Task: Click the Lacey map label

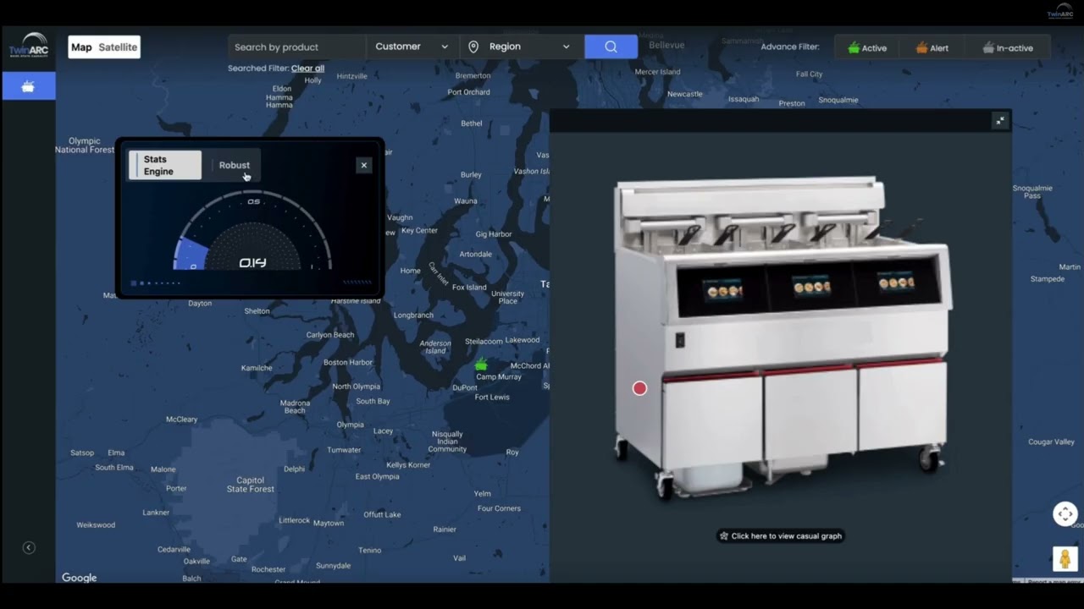Action: click(x=383, y=431)
